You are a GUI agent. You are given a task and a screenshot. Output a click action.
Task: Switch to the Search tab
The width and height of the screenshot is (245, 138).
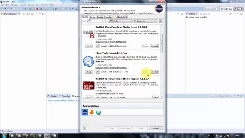pos(85,17)
